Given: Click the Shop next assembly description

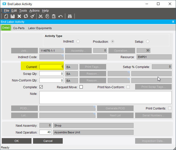Looking at the screenshot, I should click(x=93, y=125).
